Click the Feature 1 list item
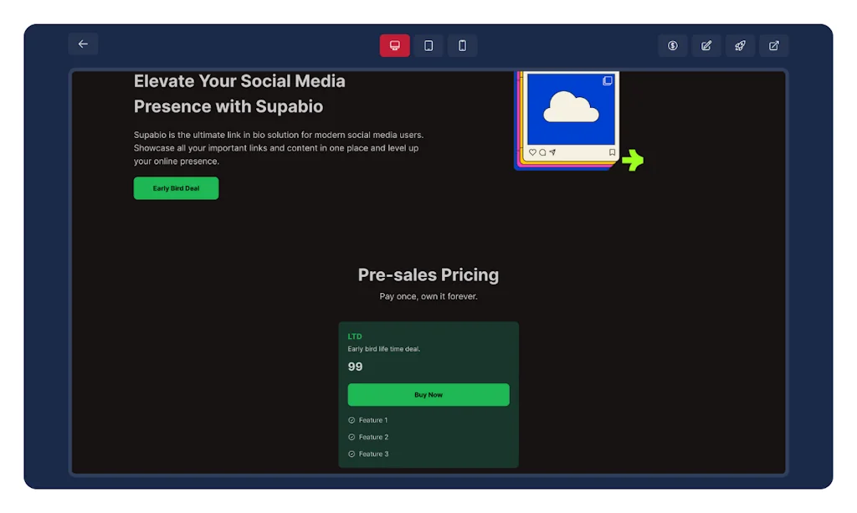Screen dimensions: 857x513 click(373, 420)
